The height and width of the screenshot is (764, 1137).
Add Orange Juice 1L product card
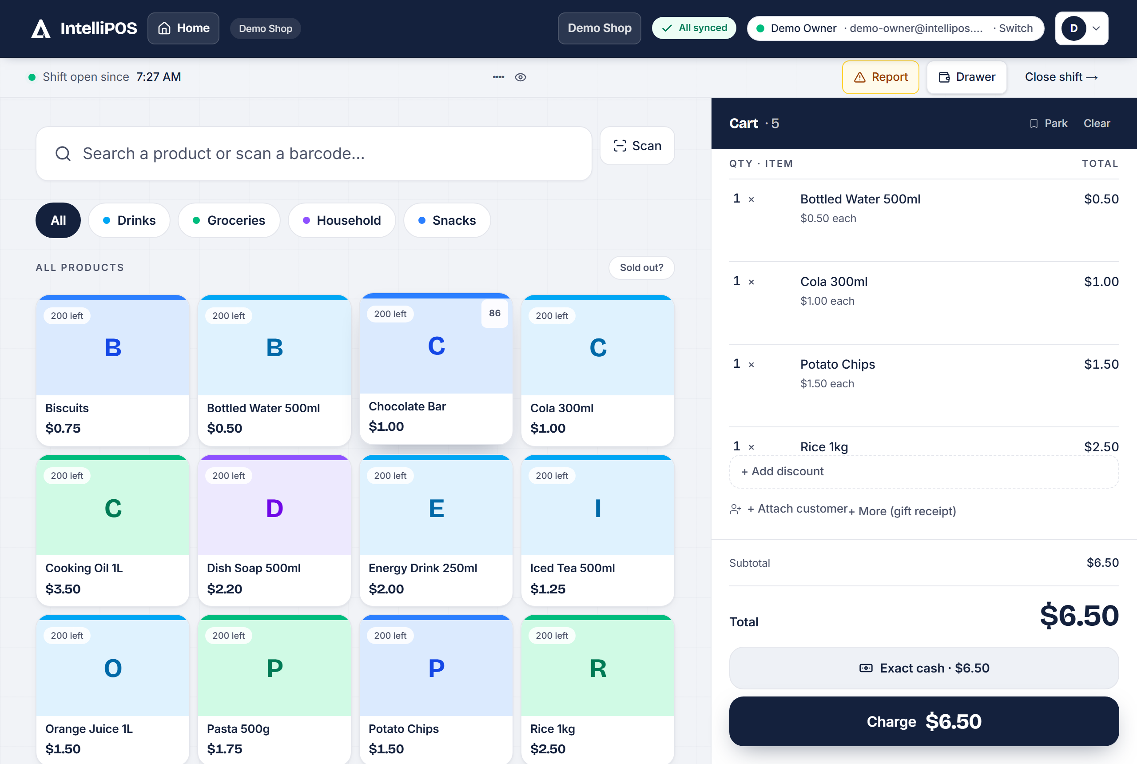[112, 689]
